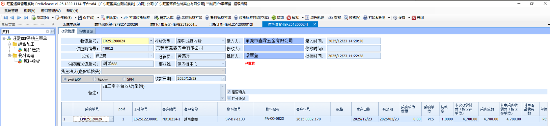Click the menu search magnifier icon
The image size is (550, 126).
click(x=52, y=31)
